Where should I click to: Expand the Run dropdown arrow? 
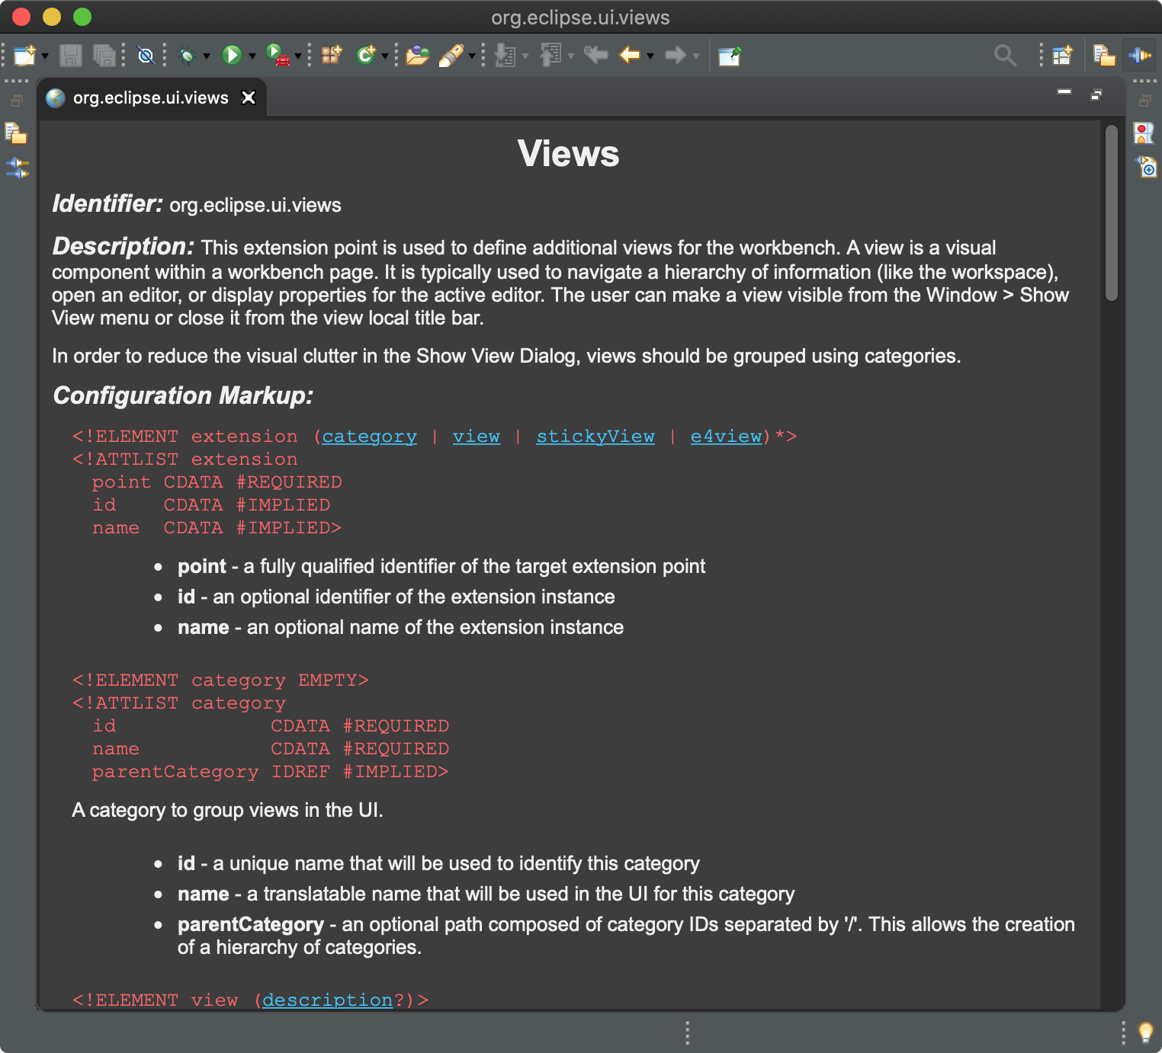[252, 56]
